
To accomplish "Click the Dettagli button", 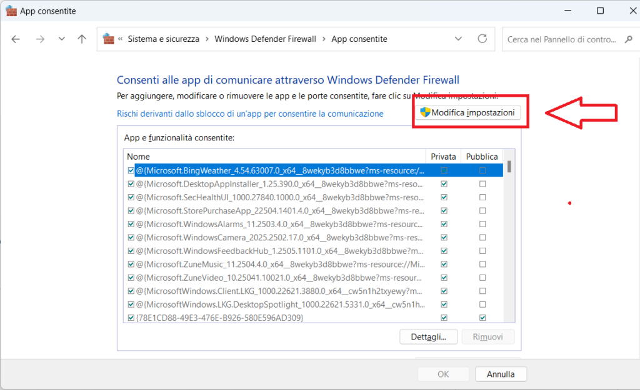I will point(428,337).
